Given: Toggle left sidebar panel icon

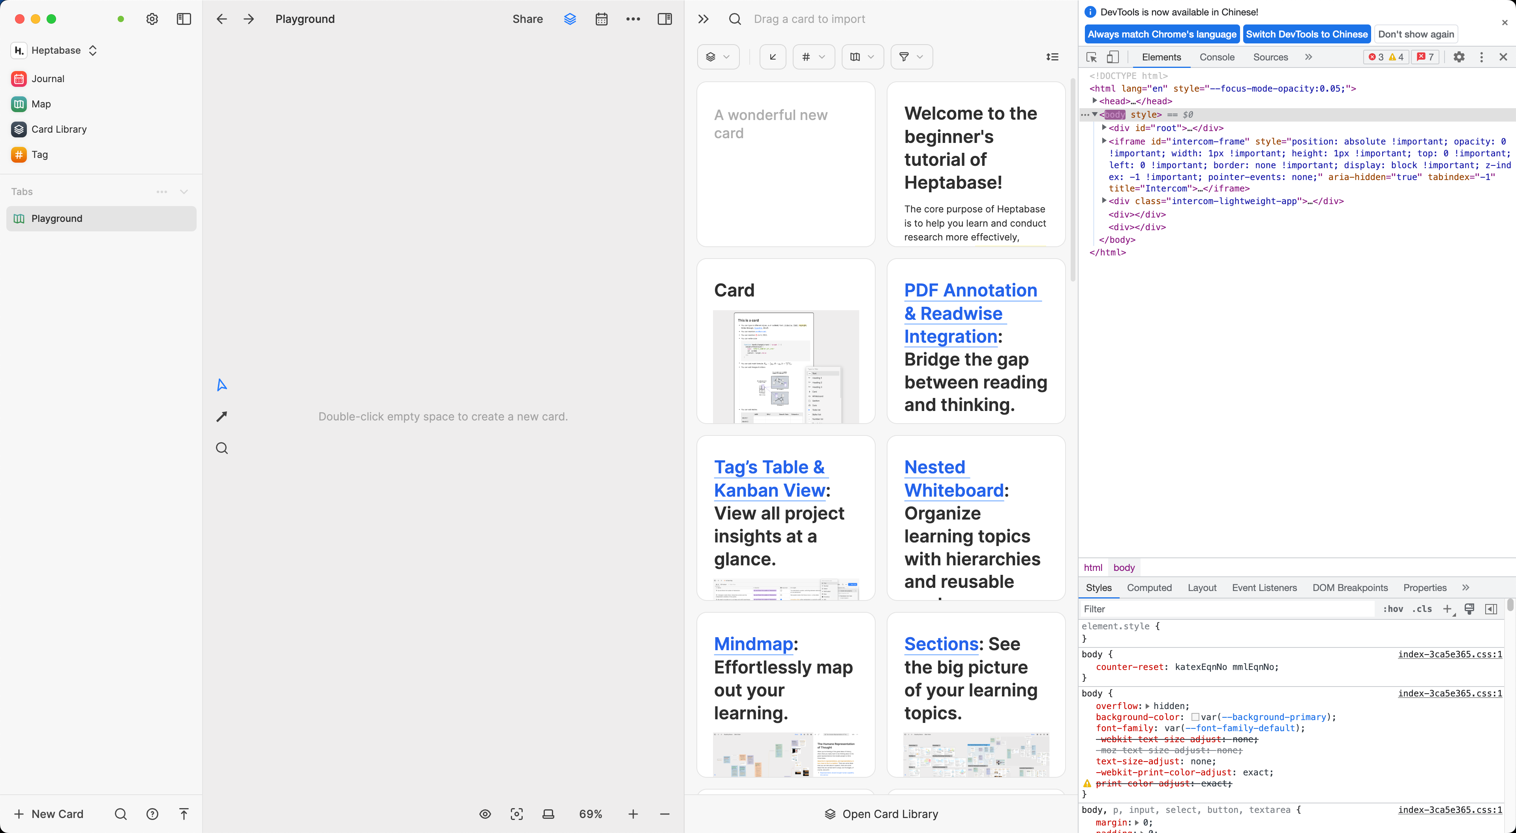Looking at the screenshot, I should 184,19.
